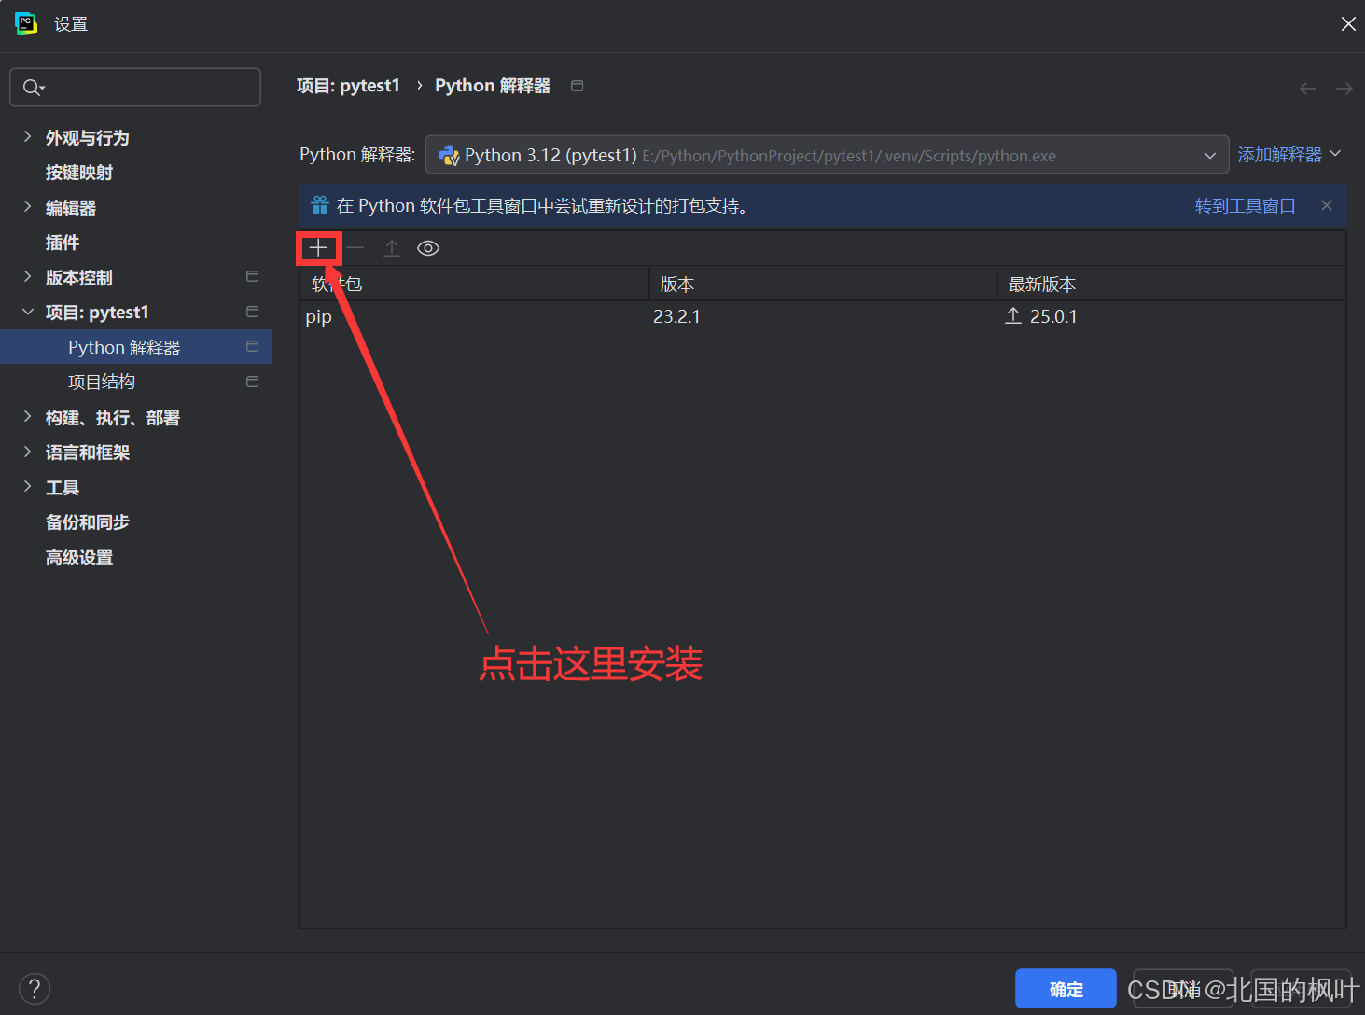The width and height of the screenshot is (1365, 1015).
Task: Open the 工具 settings category
Action: (x=63, y=487)
